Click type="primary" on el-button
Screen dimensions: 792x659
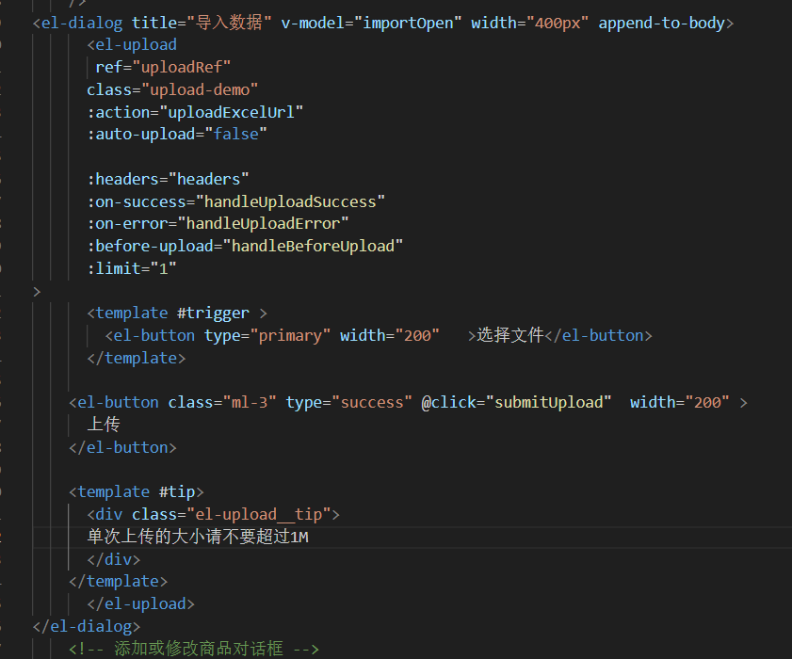click(267, 336)
